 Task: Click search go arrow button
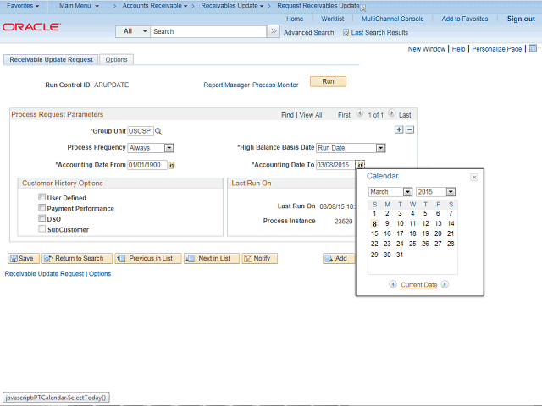[274, 31]
